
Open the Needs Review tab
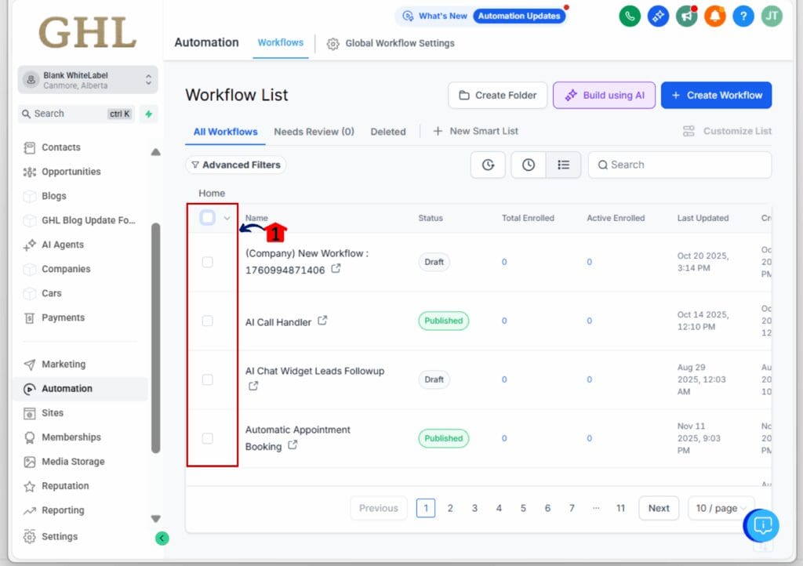(314, 132)
